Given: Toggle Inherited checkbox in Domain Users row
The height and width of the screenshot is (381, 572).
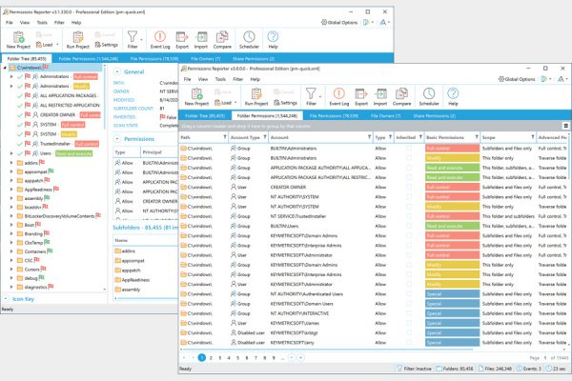Looking at the screenshot, I should click(x=409, y=304).
